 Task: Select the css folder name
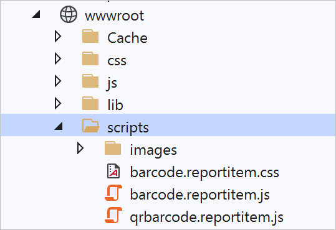[117, 61]
